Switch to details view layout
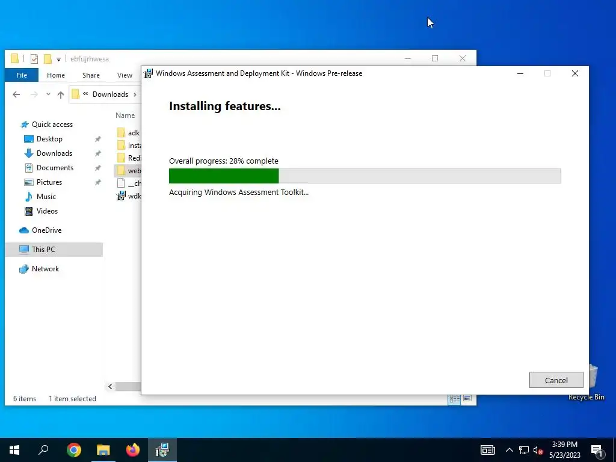Screen dimensions: 616x462 [455, 399]
